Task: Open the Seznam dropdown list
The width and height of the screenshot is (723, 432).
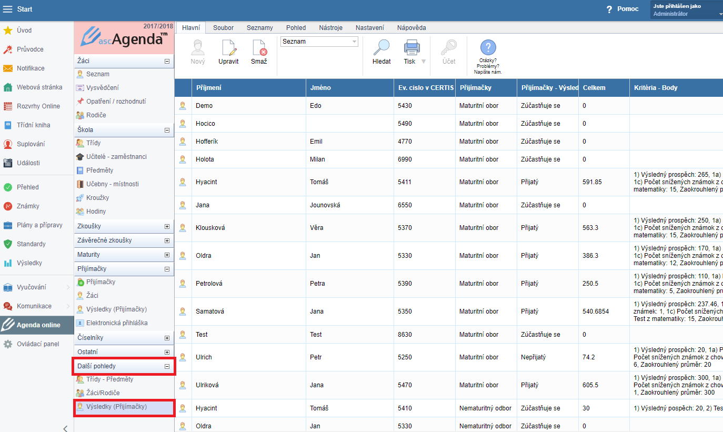Action: point(319,42)
